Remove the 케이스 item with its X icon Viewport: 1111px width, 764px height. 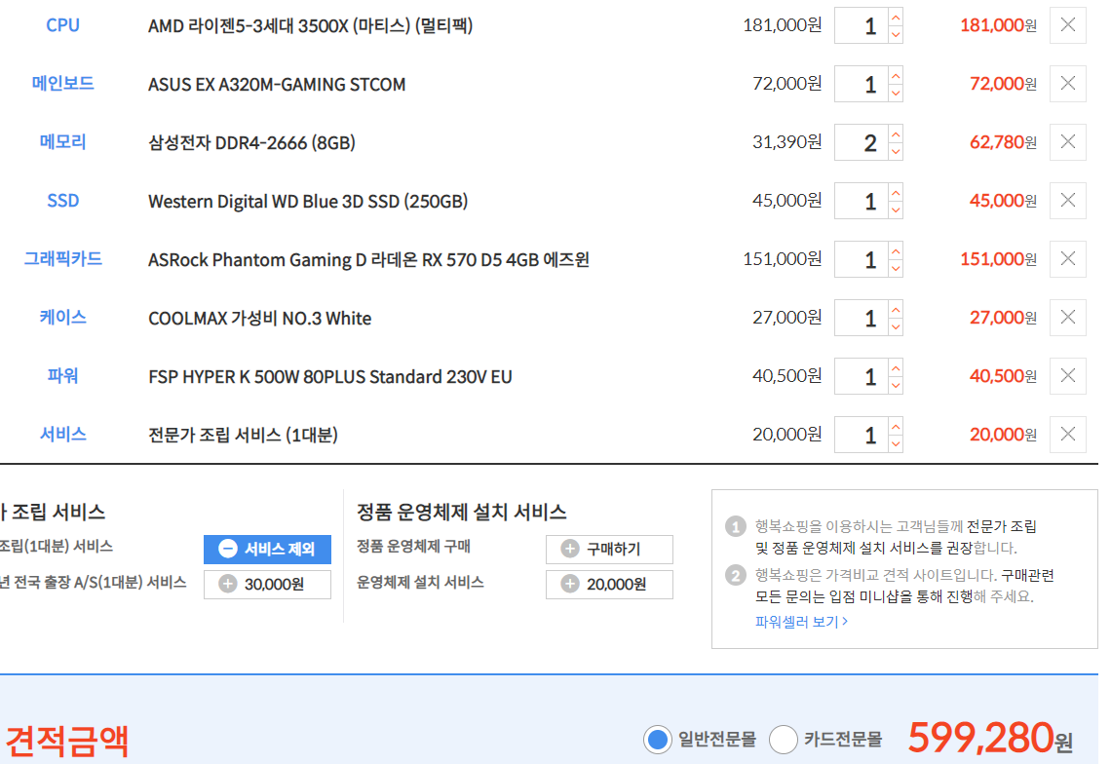click(1068, 318)
